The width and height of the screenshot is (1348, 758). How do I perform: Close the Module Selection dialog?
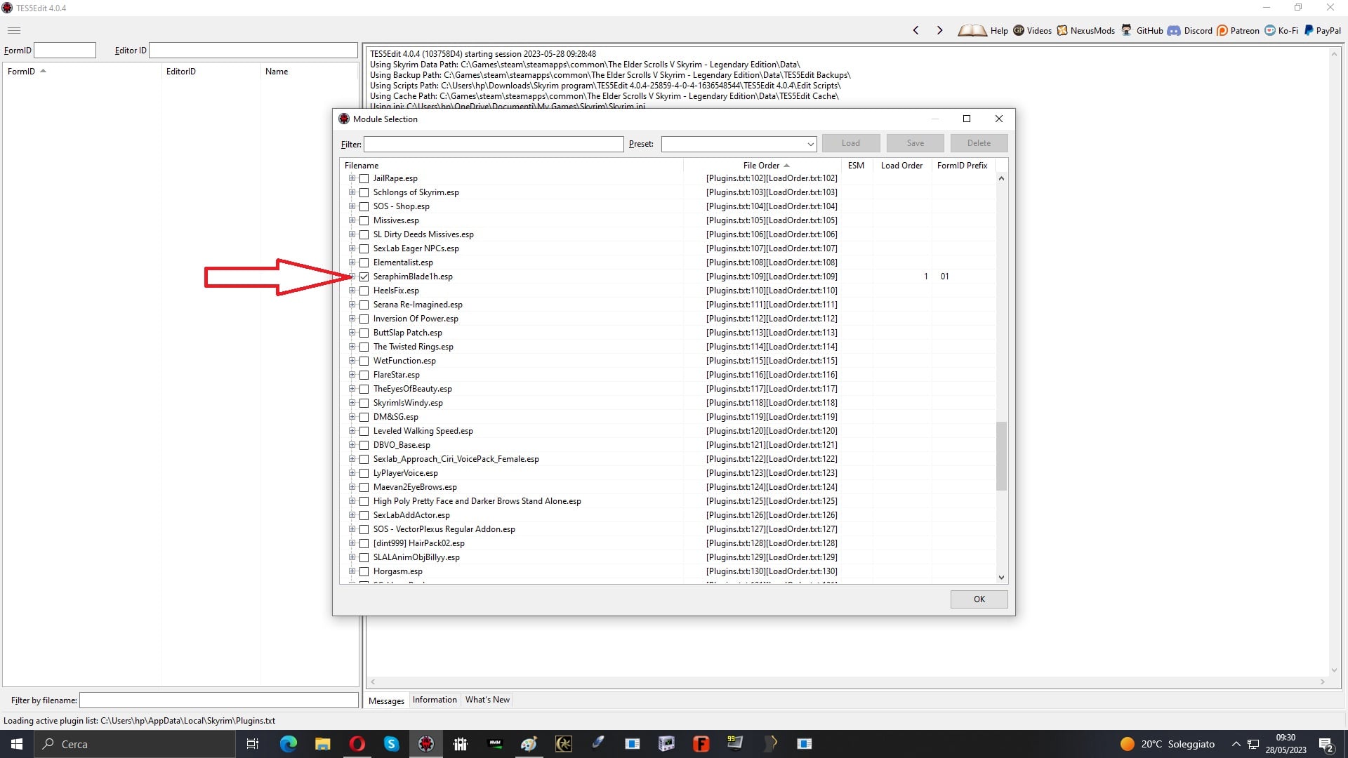(x=999, y=119)
